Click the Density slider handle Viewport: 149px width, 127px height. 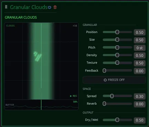(x=117, y=55)
